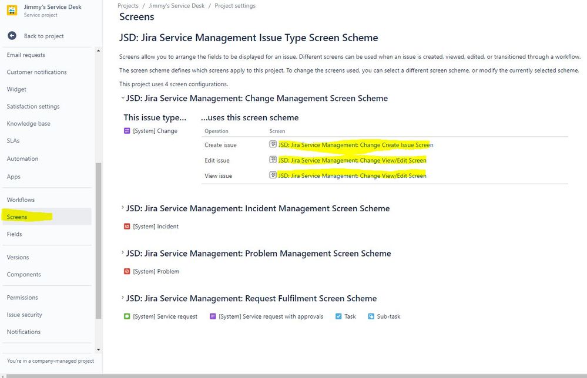This screenshot has width=587, height=378.
Task: Open Versions in the sidebar
Action: (x=18, y=257)
